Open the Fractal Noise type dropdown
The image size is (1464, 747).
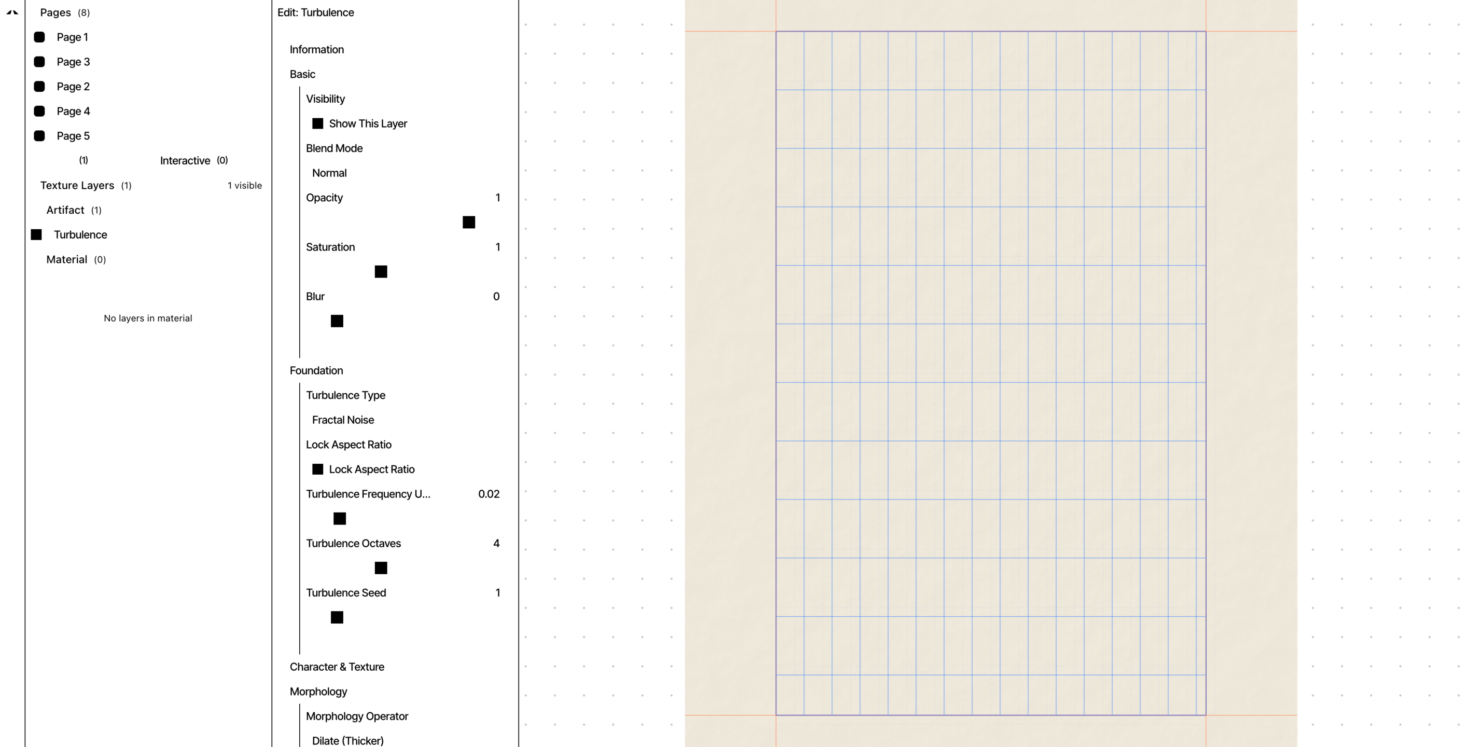[x=343, y=420]
